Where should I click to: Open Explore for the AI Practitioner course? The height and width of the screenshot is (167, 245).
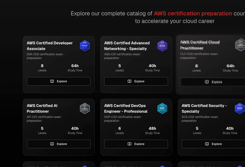59,144
